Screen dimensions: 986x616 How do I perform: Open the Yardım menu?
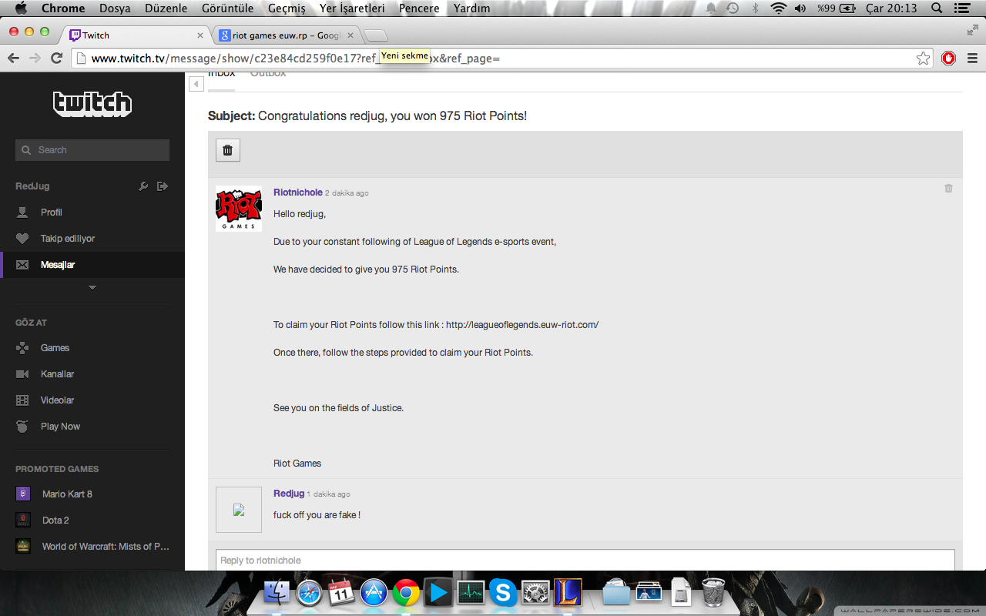coord(471,8)
